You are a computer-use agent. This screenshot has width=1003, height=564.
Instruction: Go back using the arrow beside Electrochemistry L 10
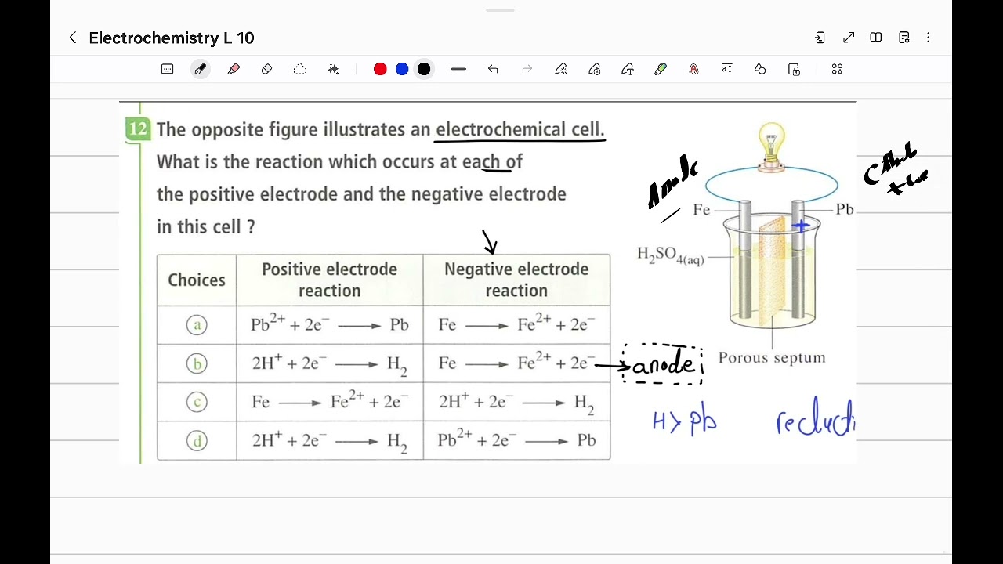pos(73,38)
